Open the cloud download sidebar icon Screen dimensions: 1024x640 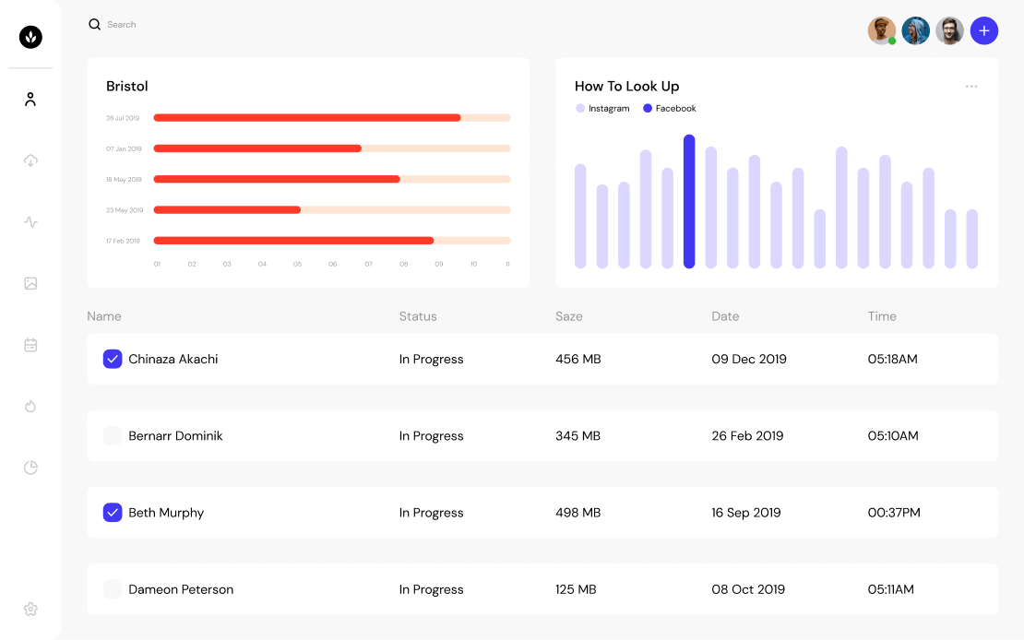point(30,160)
